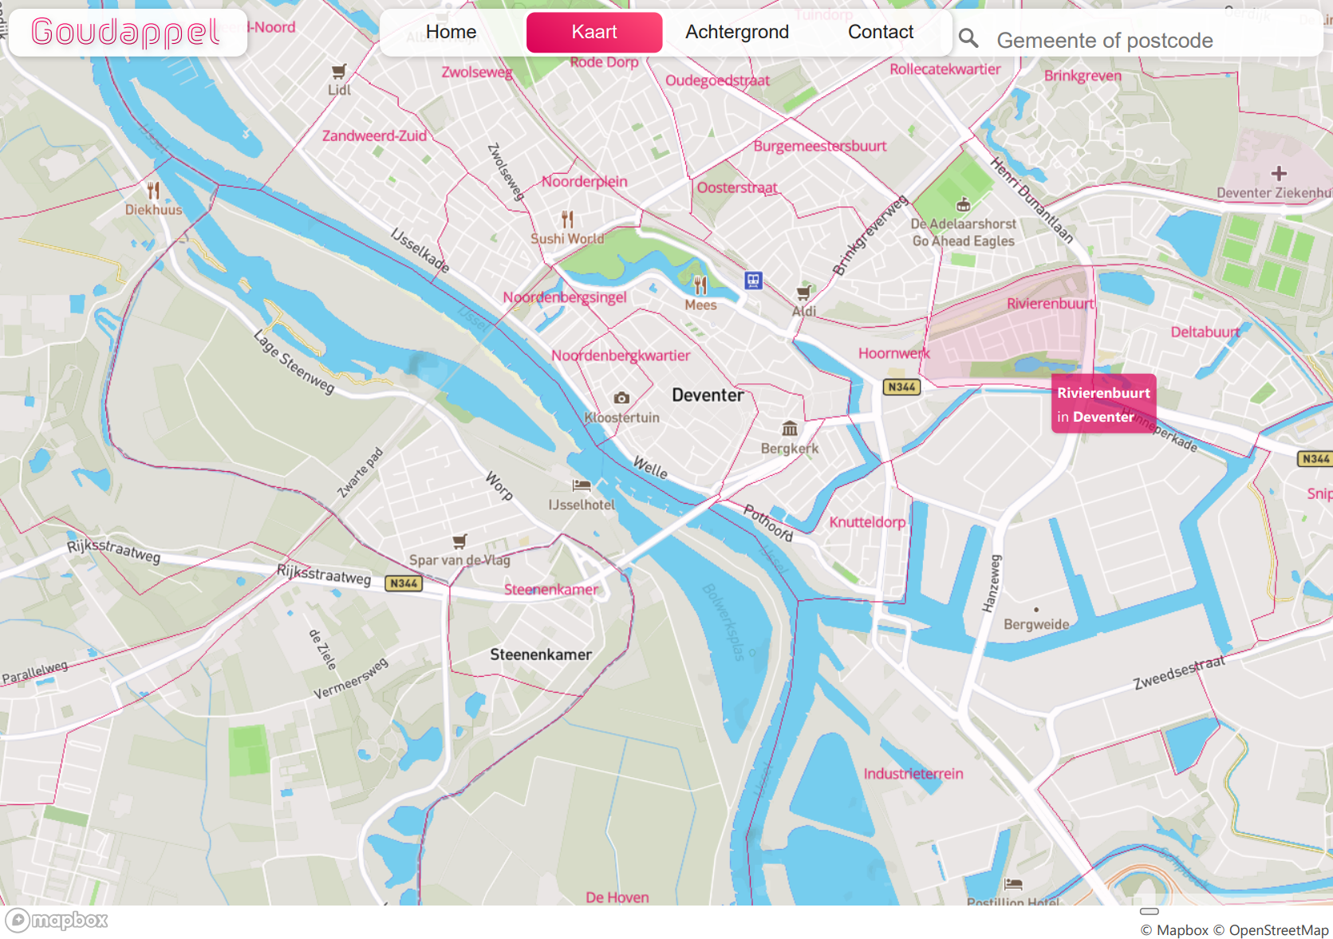Click the Rivierenbuurt in Deventer popup
Image resolution: width=1333 pixels, height=939 pixels.
click(x=1103, y=404)
